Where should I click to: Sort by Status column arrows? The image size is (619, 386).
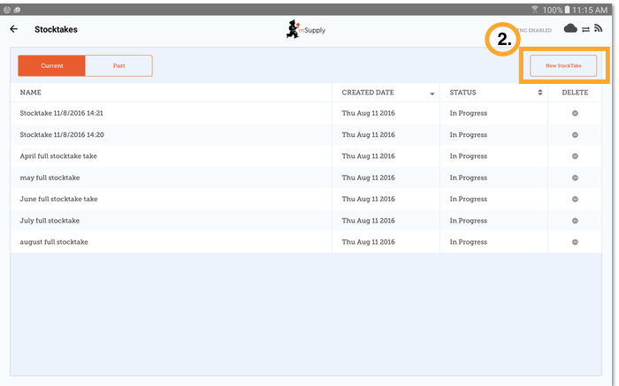coord(539,93)
